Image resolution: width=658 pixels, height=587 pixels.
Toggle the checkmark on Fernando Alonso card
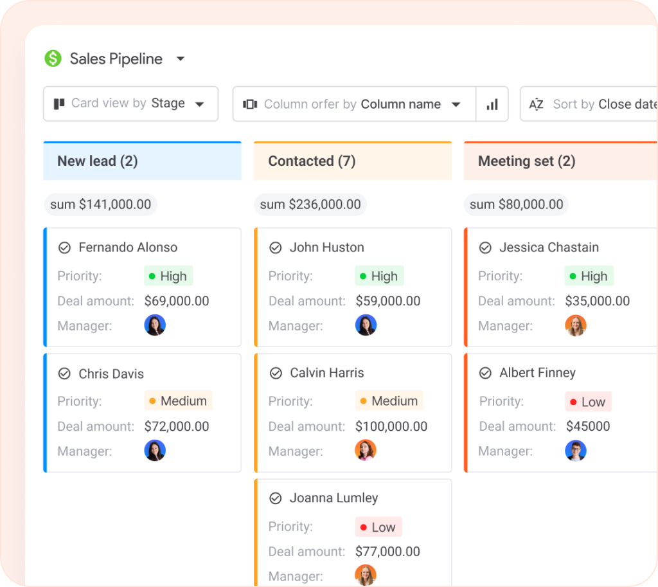pyautogui.click(x=64, y=248)
